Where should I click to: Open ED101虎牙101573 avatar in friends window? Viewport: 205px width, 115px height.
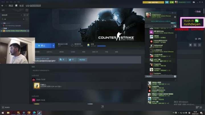pos(151,42)
